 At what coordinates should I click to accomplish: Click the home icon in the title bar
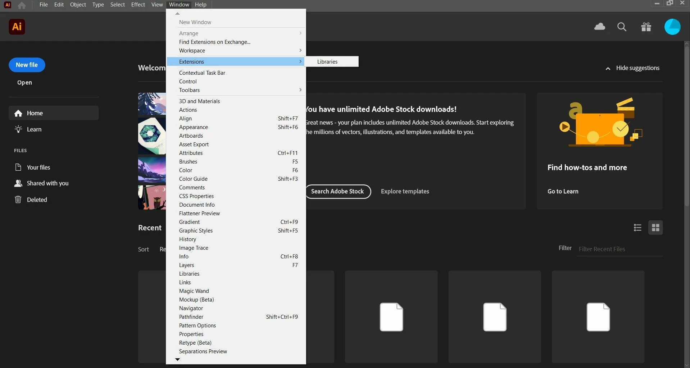[x=22, y=5]
